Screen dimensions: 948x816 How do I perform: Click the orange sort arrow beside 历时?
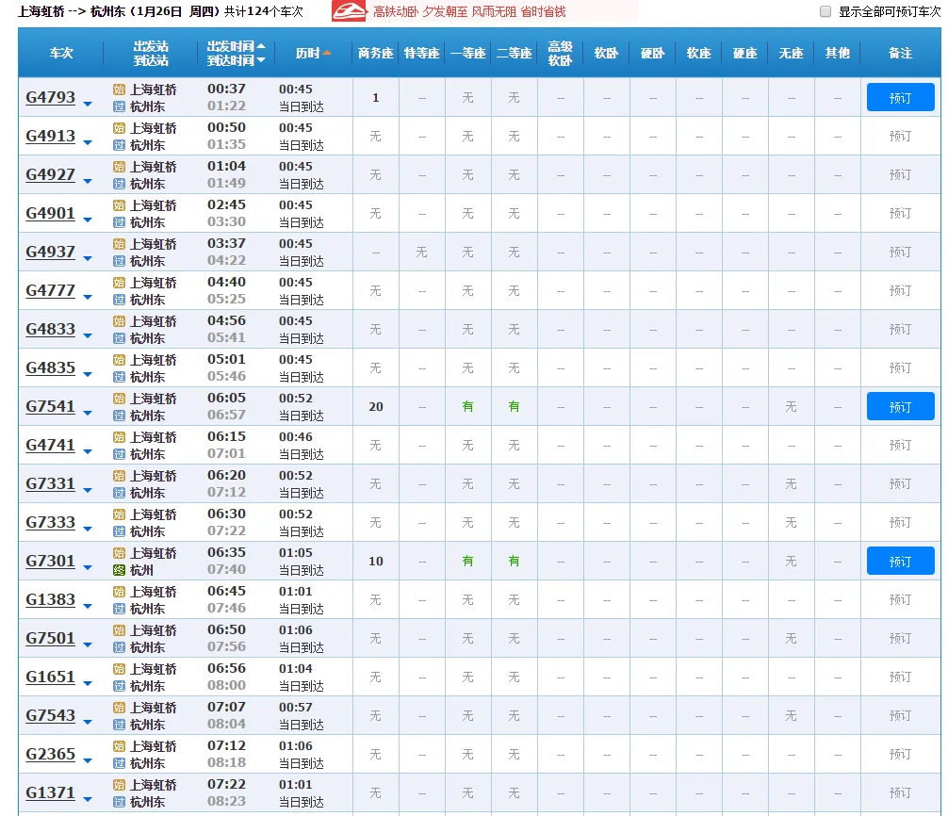coord(327,53)
